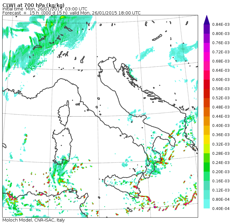Click the title "CLWI at 700 hPa (kg/kg)"
The height and width of the screenshot is (224, 233).
[33, 5]
